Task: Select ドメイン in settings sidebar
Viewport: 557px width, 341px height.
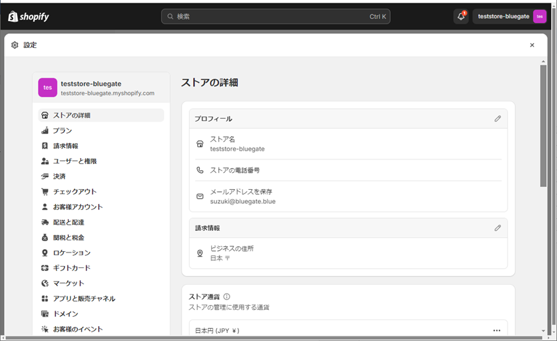Action: 65,314
